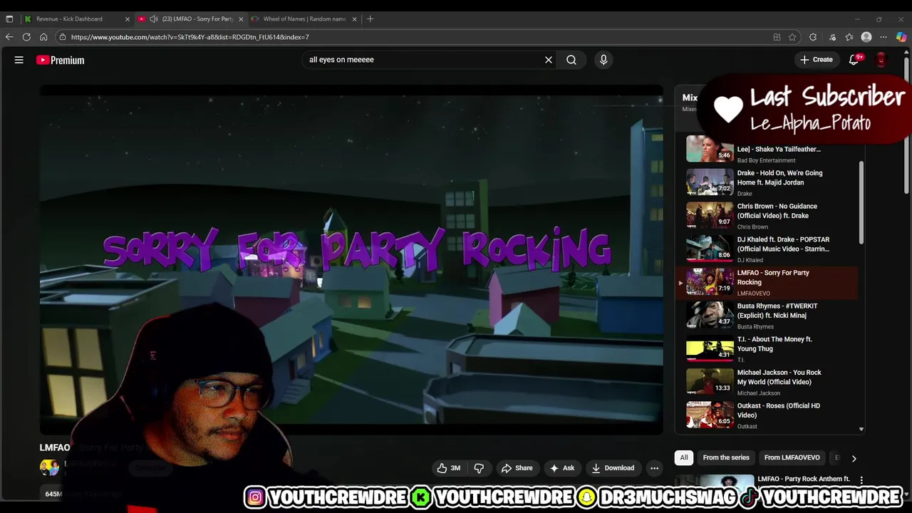
Task: Open browser profile icon
Action: coord(866,37)
